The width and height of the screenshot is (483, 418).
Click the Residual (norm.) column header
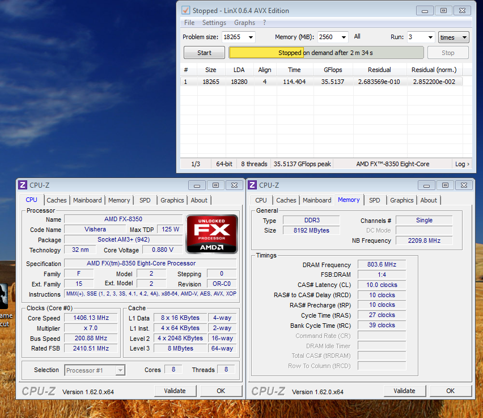click(434, 70)
